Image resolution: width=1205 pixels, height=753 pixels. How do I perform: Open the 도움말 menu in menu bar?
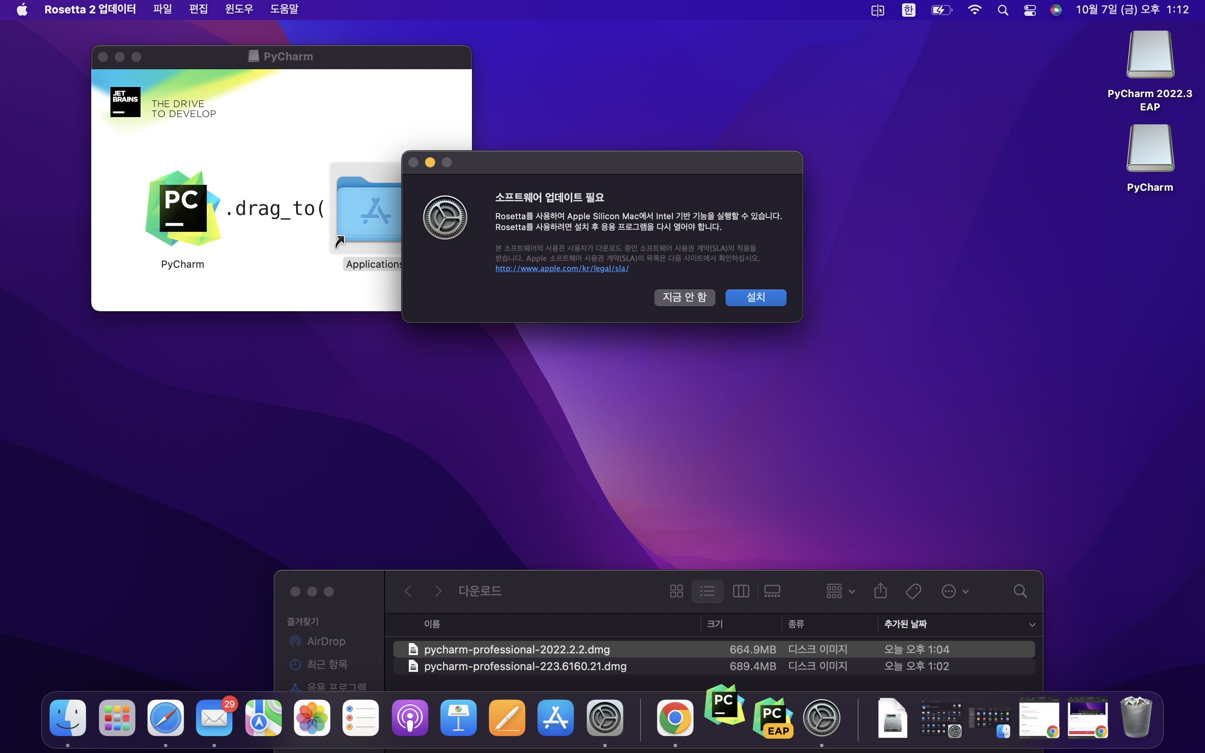[x=285, y=10]
